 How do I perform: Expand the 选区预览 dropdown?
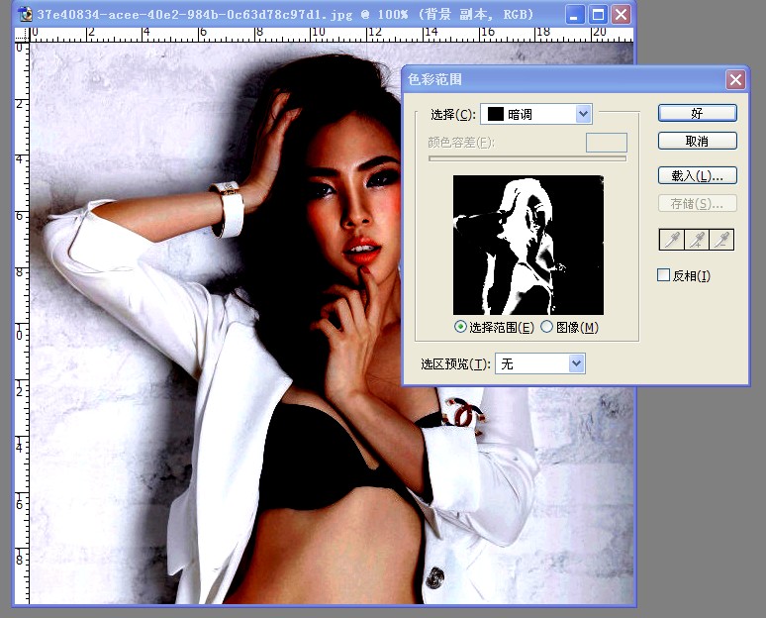[x=539, y=363]
